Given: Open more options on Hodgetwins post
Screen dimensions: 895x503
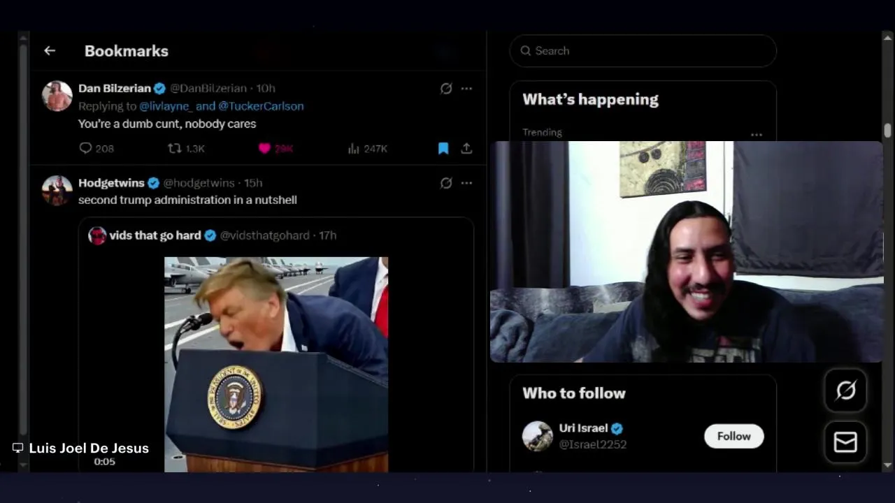Looking at the screenshot, I should pos(466,183).
